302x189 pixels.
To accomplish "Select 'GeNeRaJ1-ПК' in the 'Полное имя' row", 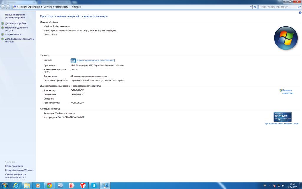I will tap(77, 94).
